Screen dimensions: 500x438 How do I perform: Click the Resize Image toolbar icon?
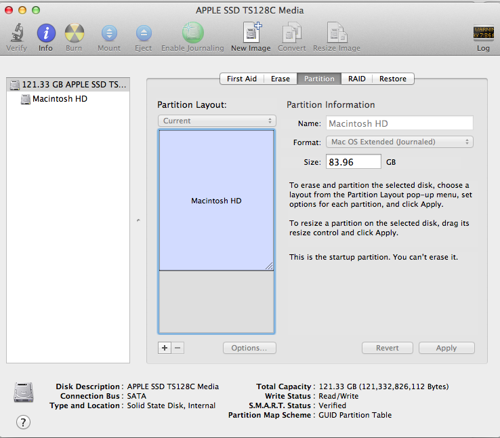(337, 33)
